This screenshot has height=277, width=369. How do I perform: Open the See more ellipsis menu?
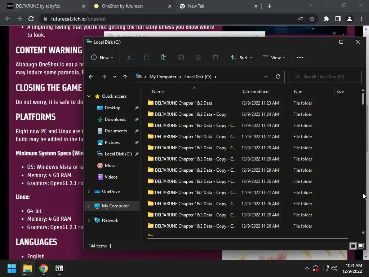tap(300, 57)
